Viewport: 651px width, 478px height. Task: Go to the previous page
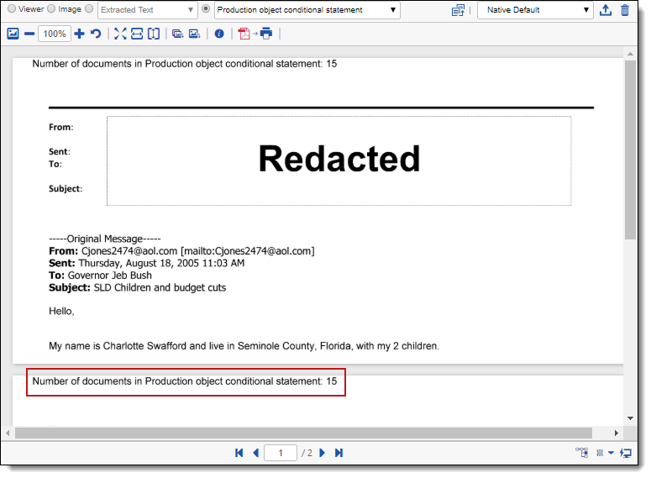tap(255, 453)
